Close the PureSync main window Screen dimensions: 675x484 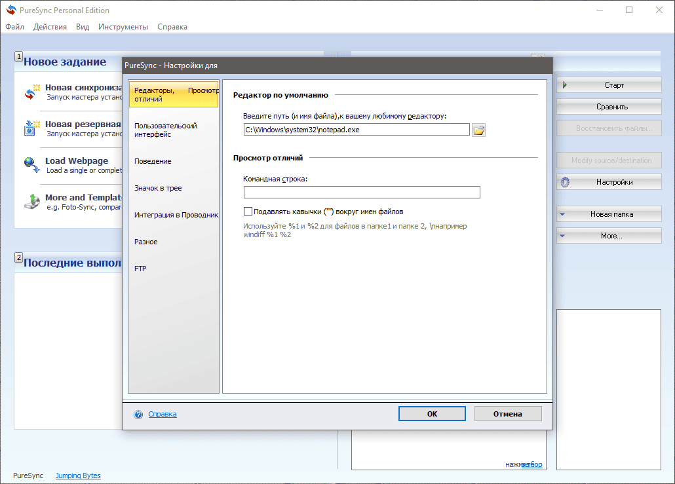(659, 10)
